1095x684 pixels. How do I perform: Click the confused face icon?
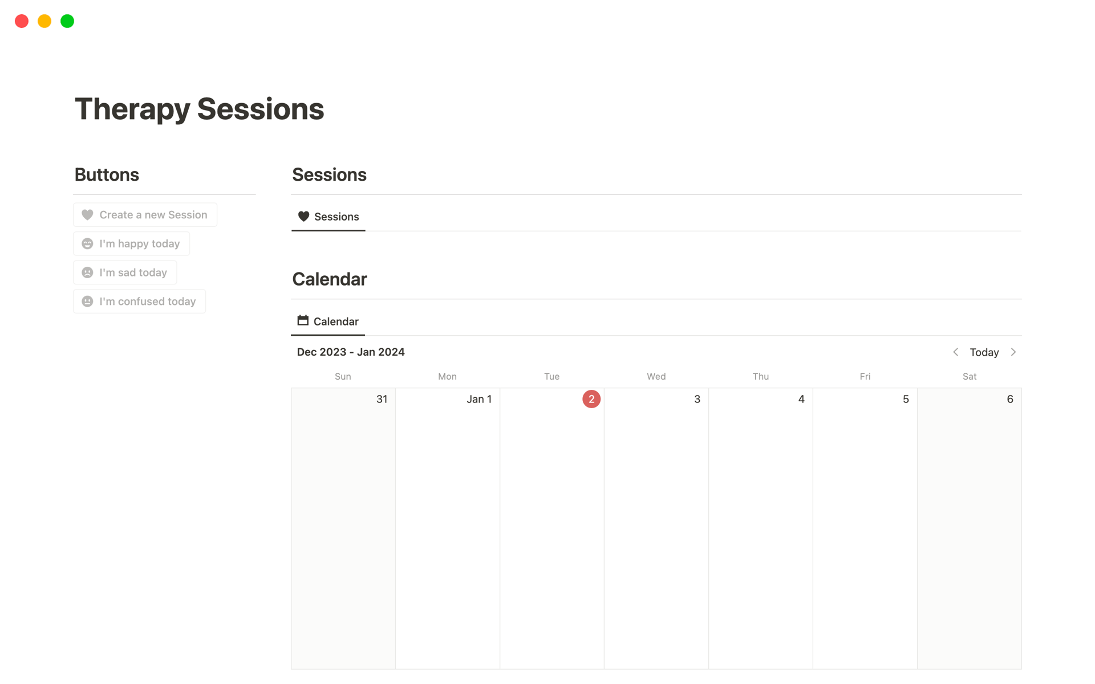click(x=87, y=302)
